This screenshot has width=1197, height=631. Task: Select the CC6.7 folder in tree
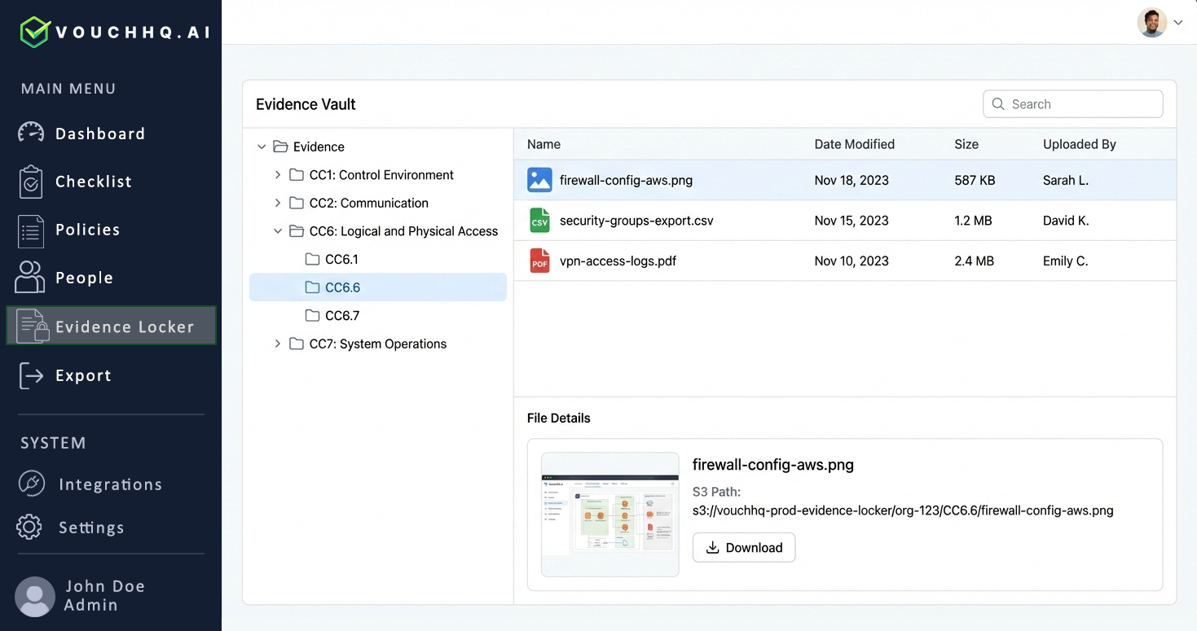[342, 316]
